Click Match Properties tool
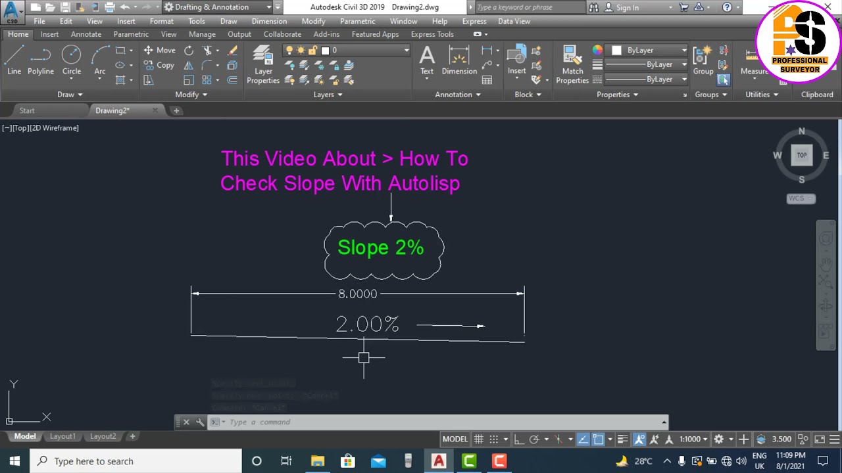842x473 pixels. click(x=572, y=64)
